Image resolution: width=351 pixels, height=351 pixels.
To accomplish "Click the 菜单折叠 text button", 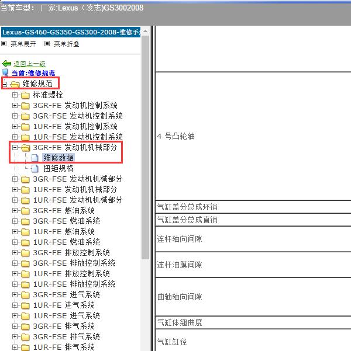I will pyautogui.click(x=66, y=44).
